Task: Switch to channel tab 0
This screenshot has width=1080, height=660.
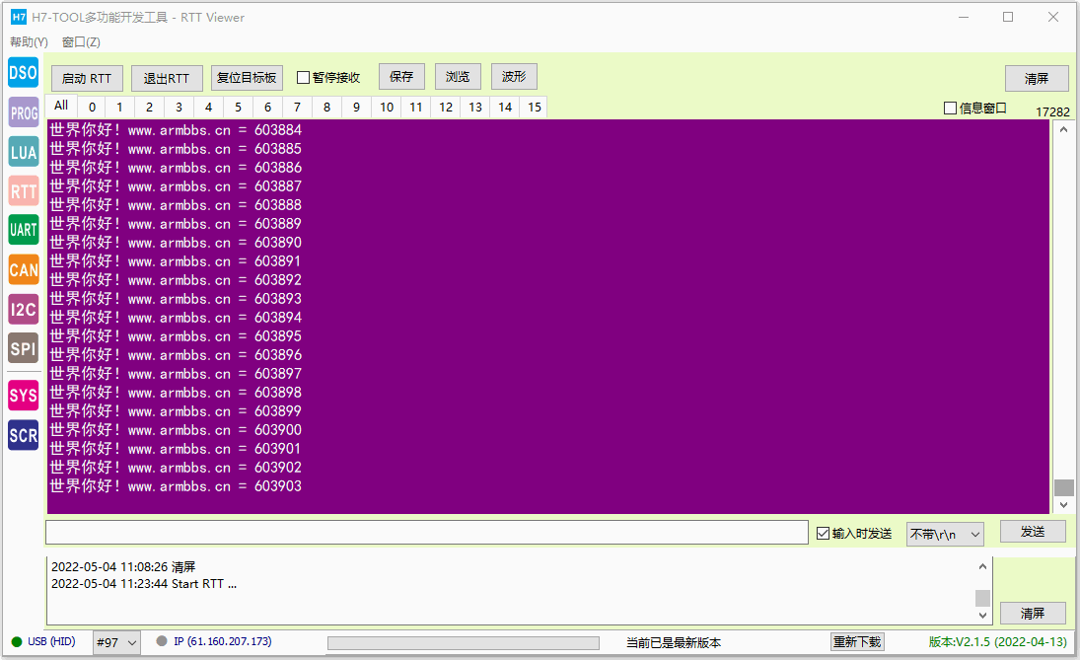Action: [x=92, y=107]
